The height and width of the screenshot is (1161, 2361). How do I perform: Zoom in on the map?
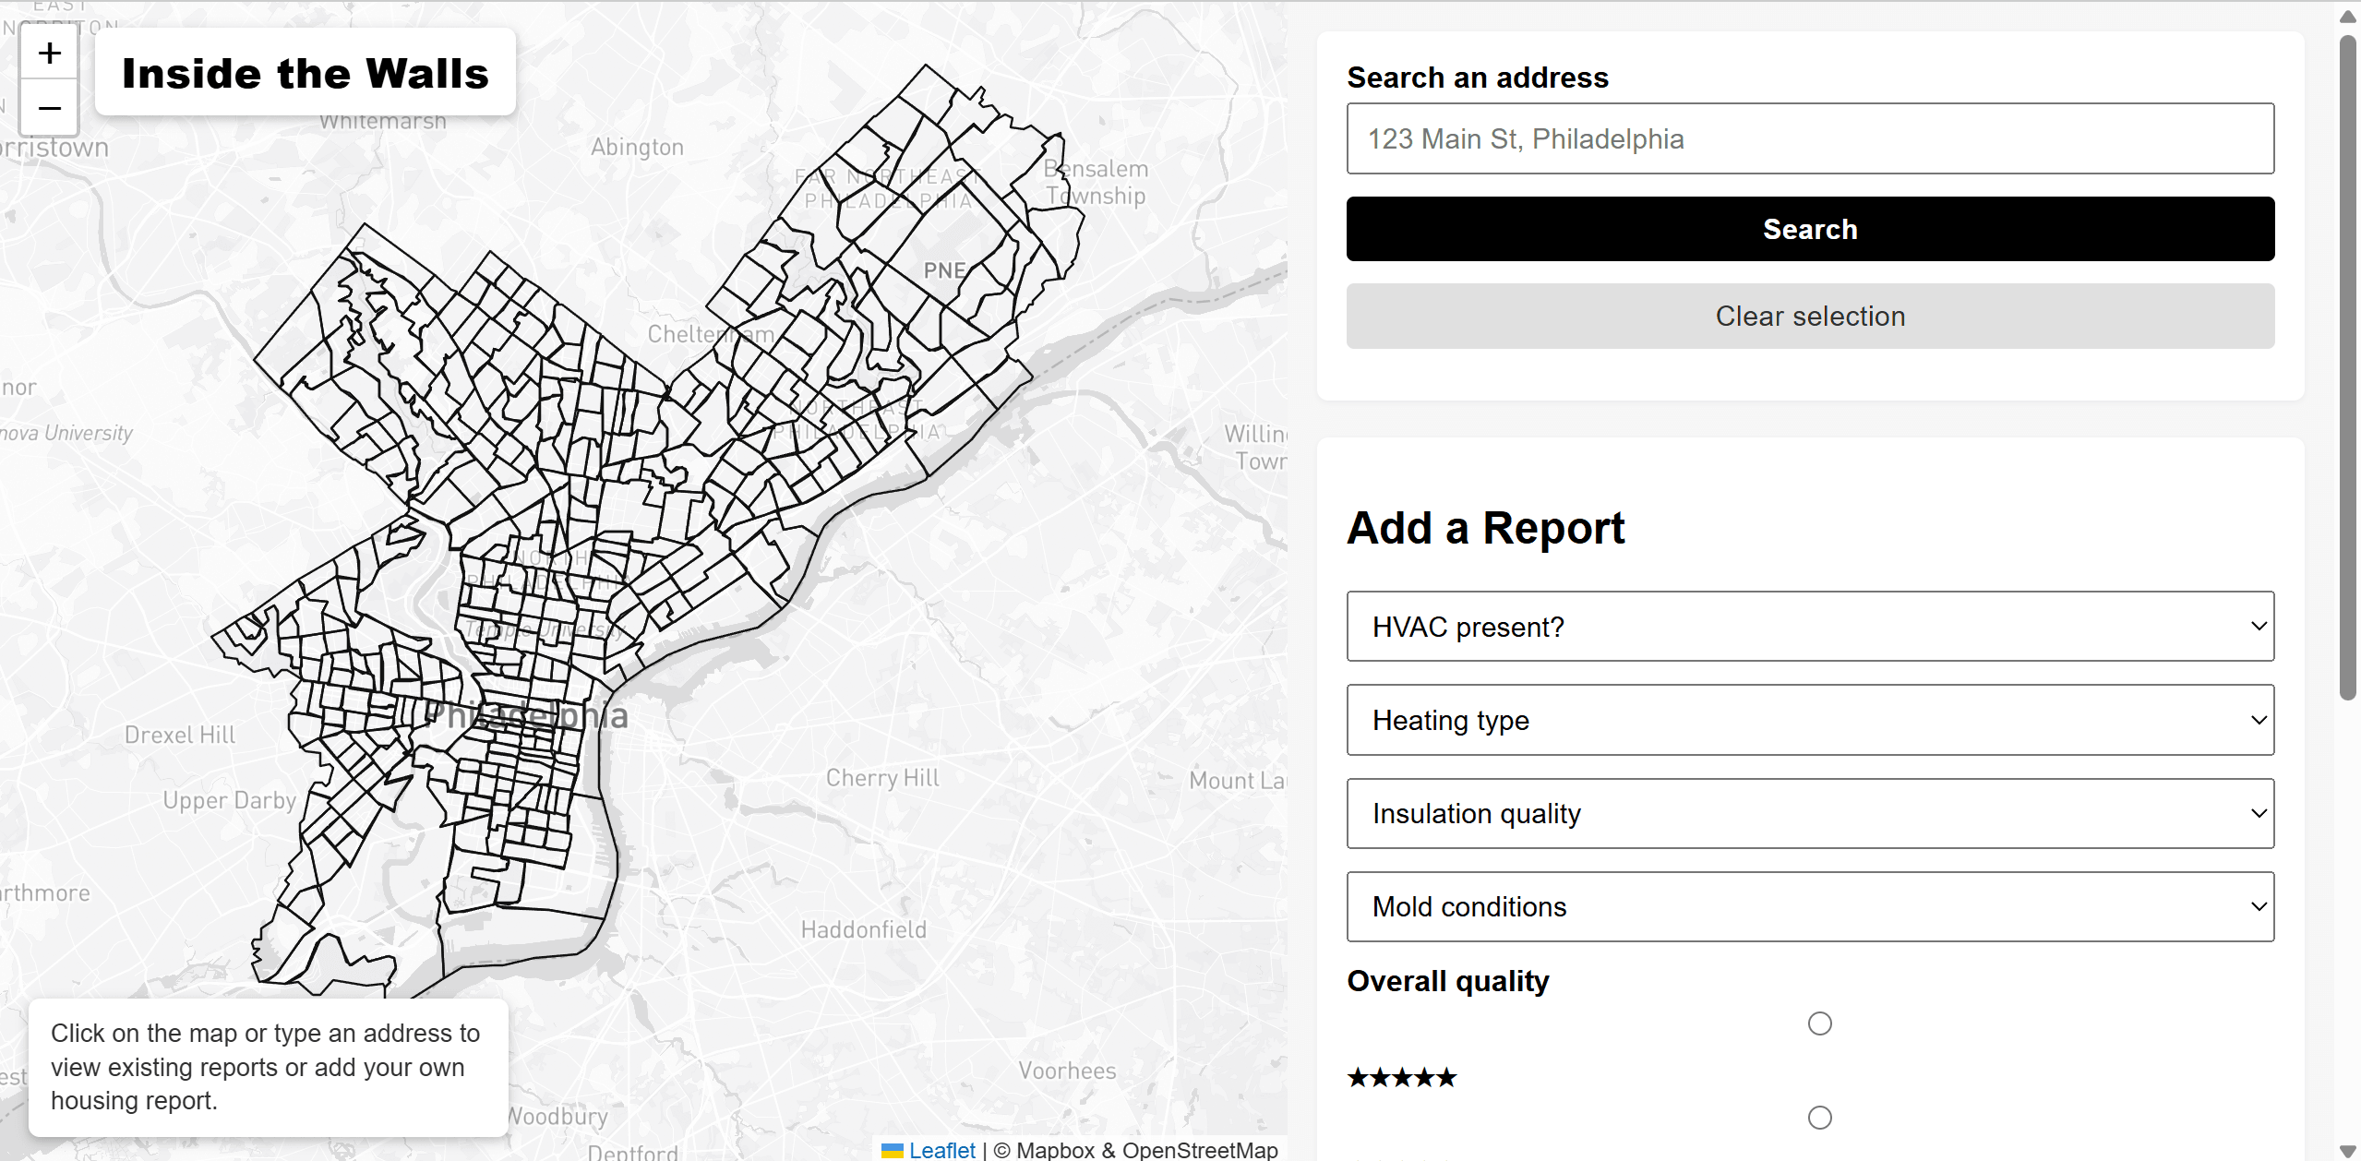tap(50, 54)
